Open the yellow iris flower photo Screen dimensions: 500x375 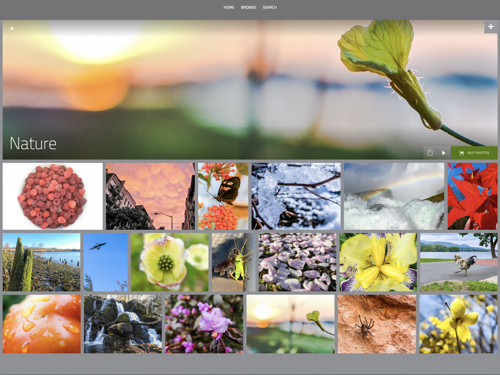pyautogui.click(x=378, y=262)
